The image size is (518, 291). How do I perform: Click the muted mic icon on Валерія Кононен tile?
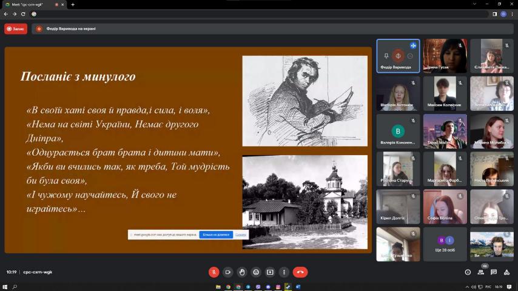(413, 121)
